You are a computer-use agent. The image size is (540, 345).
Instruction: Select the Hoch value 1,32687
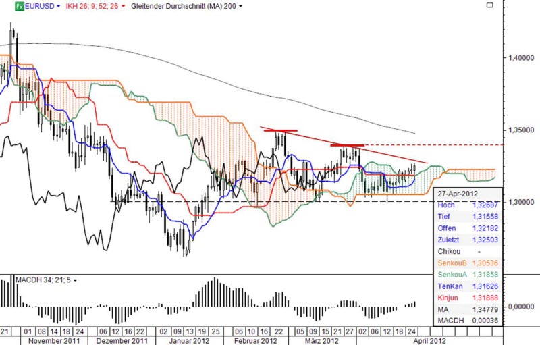tap(485, 205)
